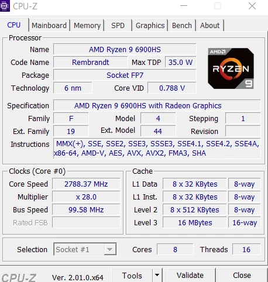Screen dimensions: 268x282
Task: Click the Validate button
Action: [190, 275]
